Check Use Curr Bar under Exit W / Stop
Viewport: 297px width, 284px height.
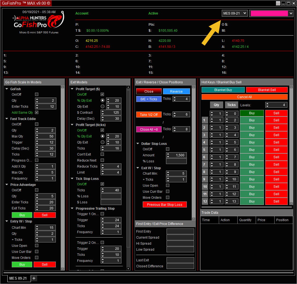tap(168, 191)
